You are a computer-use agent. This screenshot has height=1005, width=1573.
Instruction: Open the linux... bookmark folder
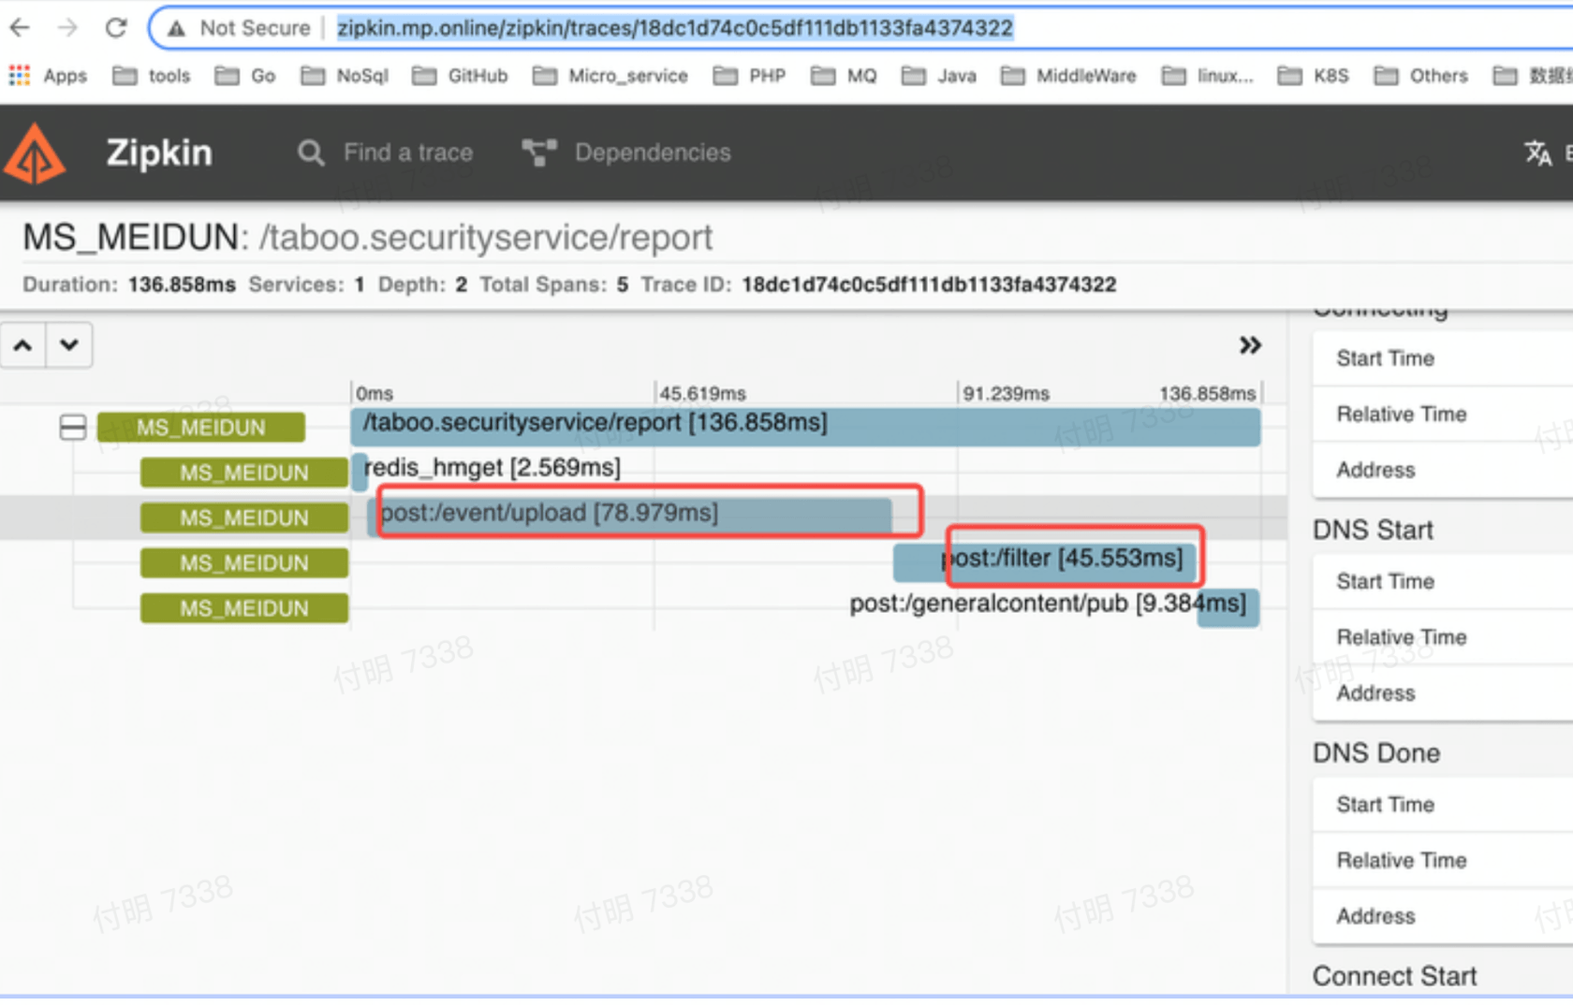pos(1207,76)
